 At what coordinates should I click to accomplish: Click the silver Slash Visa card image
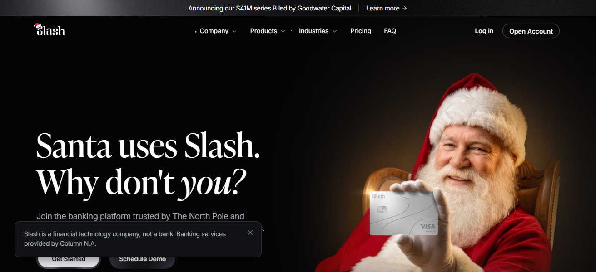click(x=403, y=213)
